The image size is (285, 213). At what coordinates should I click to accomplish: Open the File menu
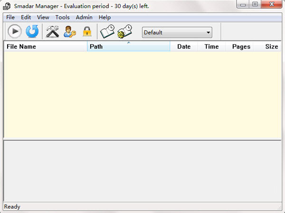coord(10,17)
